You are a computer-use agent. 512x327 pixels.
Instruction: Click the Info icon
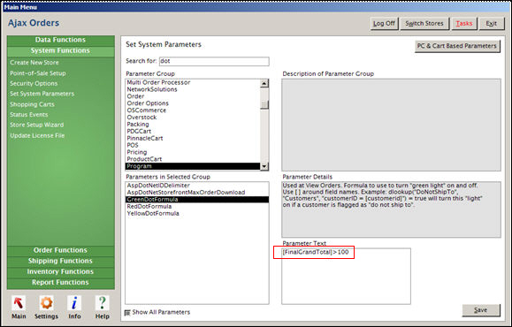[74, 303]
